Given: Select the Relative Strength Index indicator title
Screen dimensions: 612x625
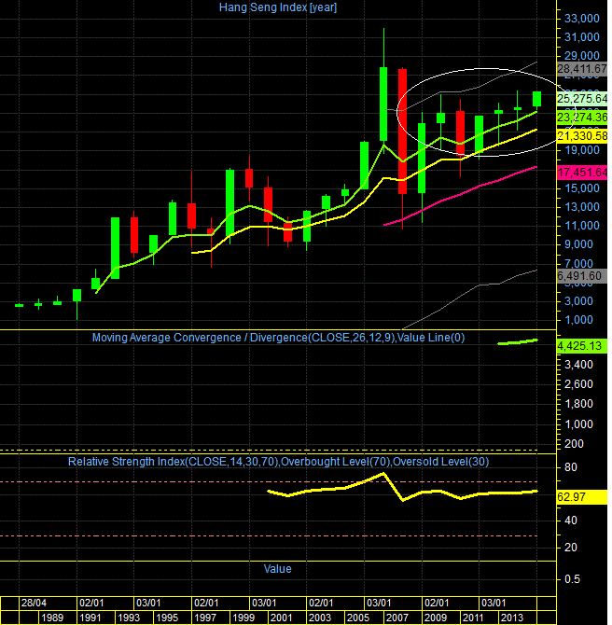Looking at the screenshot, I should tap(278, 462).
